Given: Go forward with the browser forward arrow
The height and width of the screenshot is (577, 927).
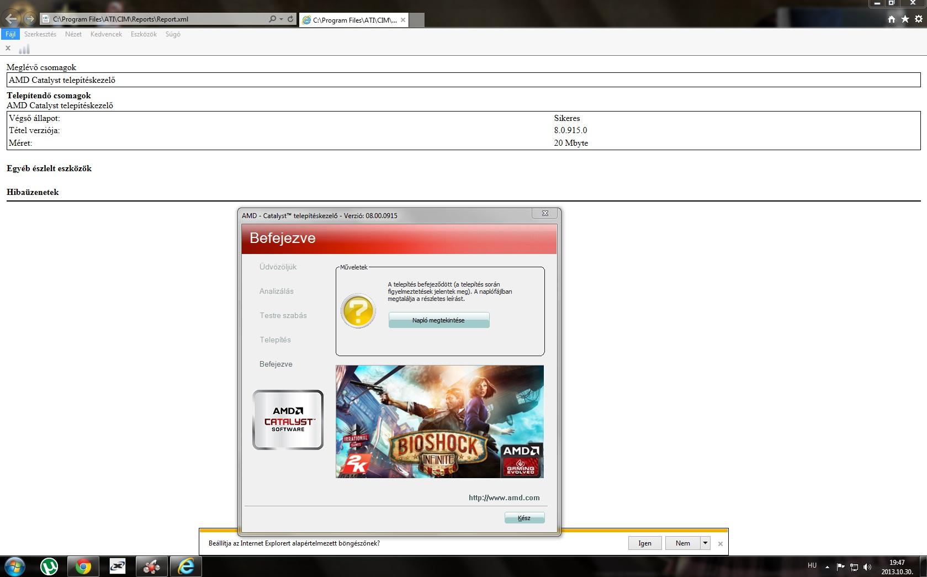Looking at the screenshot, I should pos(30,19).
